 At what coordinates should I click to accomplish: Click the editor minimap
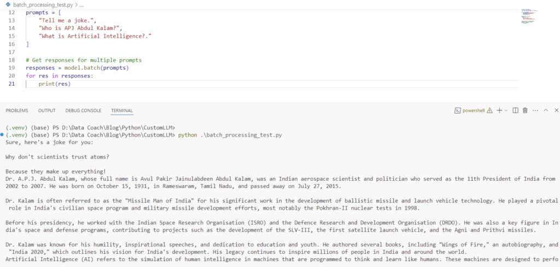pos(529,16)
